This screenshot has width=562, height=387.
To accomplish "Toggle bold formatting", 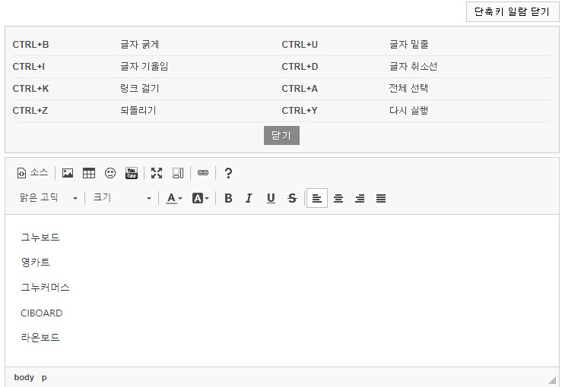I will (228, 198).
